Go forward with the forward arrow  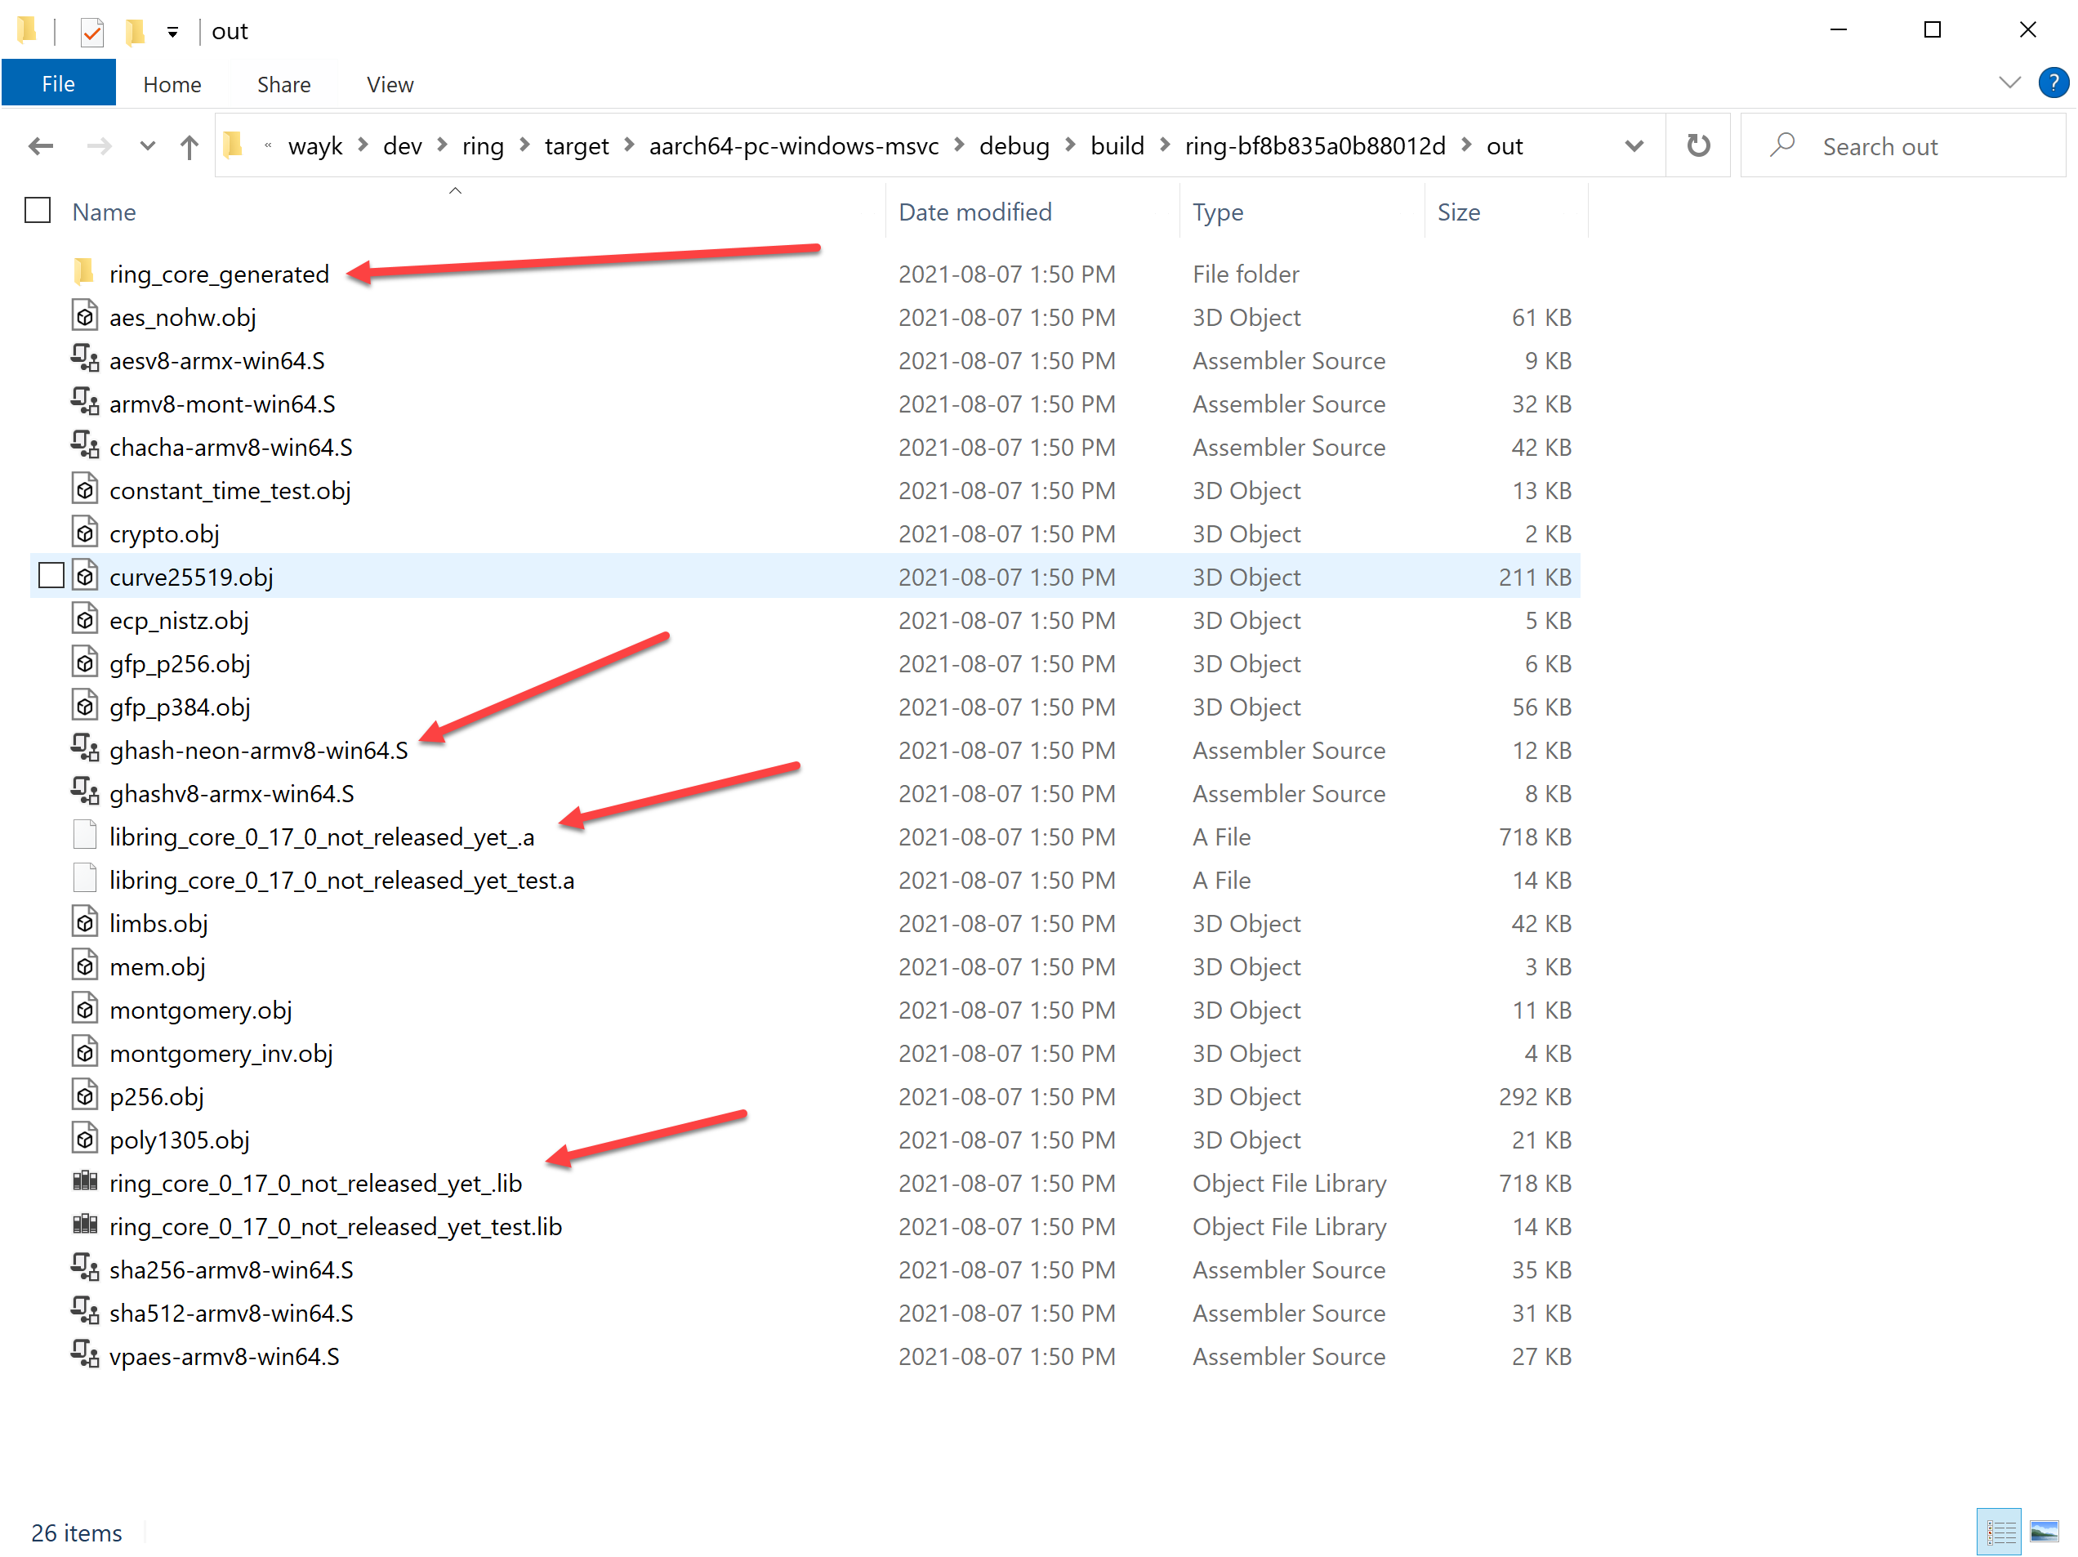[99, 145]
